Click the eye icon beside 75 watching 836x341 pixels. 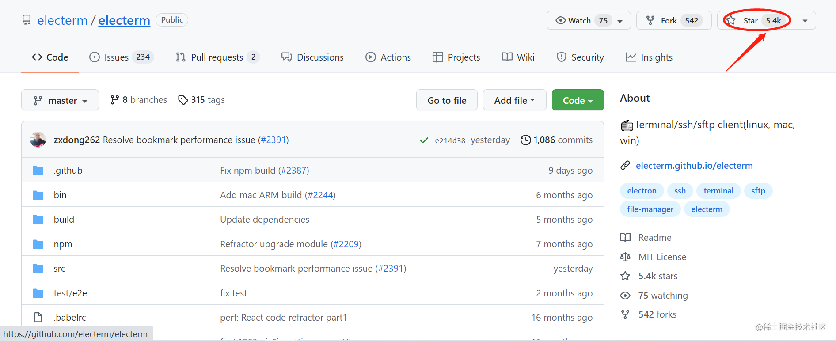pyautogui.click(x=625, y=296)
